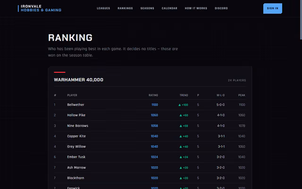Click the Rating column header
This screenshot has height=189, width=302.
point(153,95)
